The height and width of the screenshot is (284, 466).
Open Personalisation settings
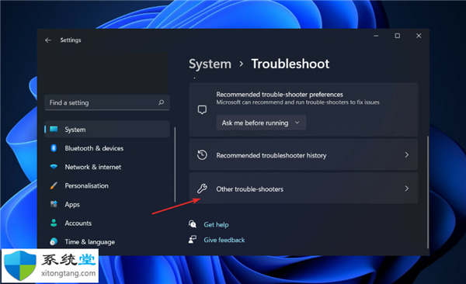(86, 185)
